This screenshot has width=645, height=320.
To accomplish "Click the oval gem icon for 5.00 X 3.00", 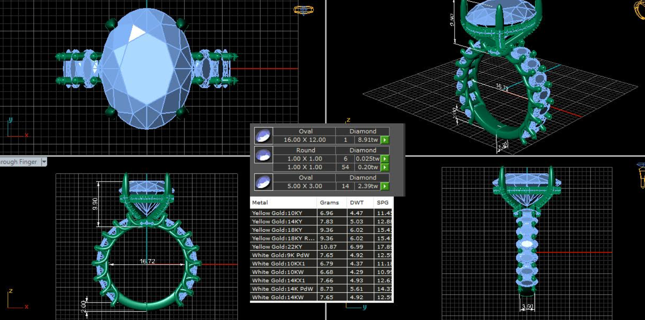I will click(263, 182).
